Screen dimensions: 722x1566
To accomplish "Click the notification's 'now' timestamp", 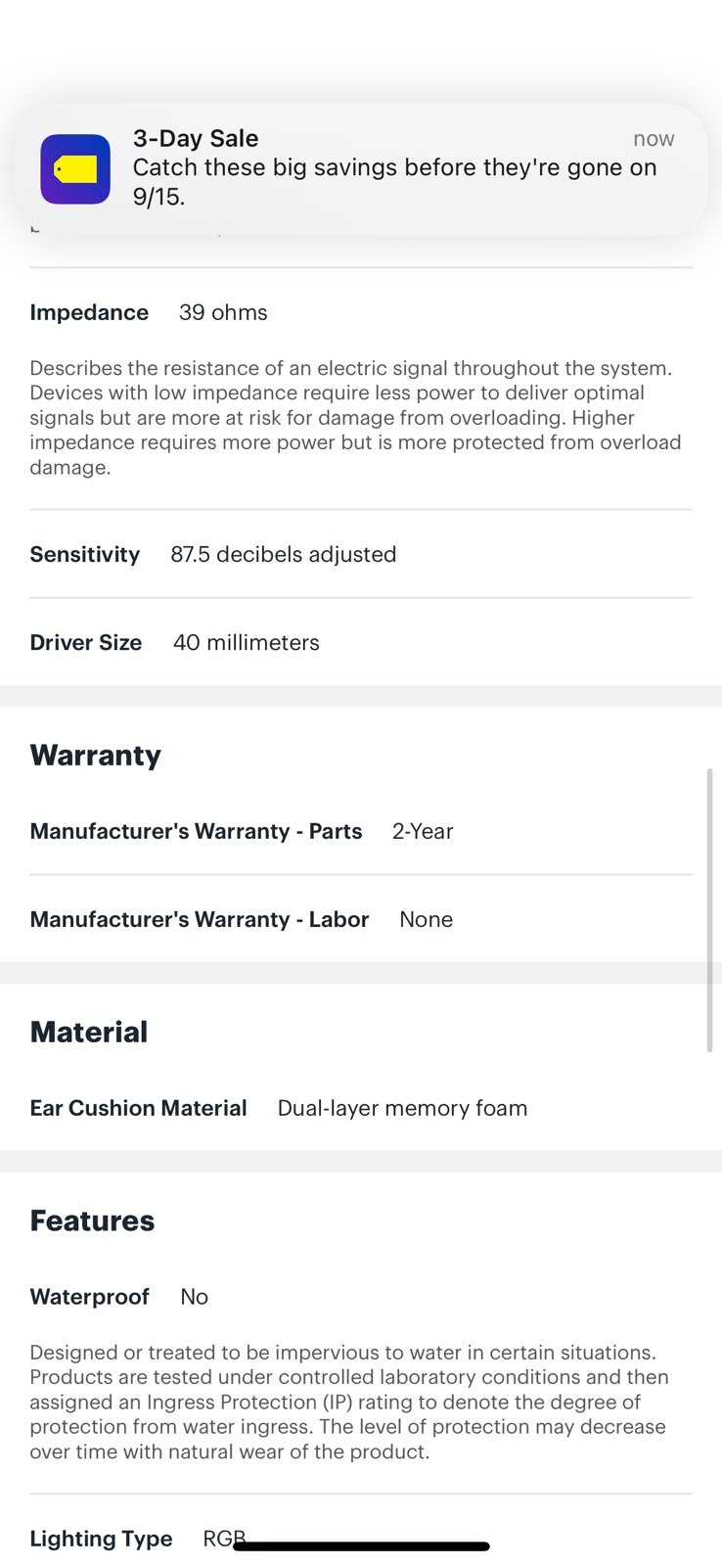I will (654, 139).
